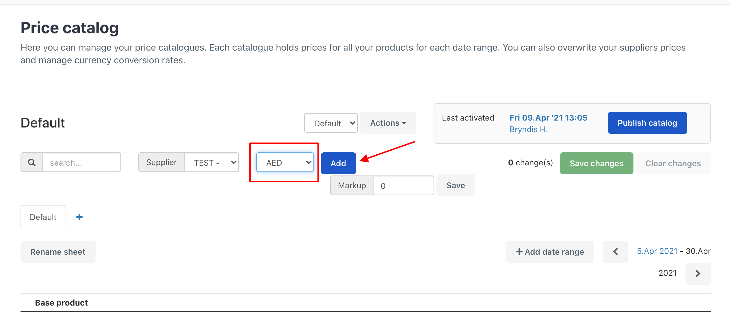Go to previous date range chevron

pos(615,252)
